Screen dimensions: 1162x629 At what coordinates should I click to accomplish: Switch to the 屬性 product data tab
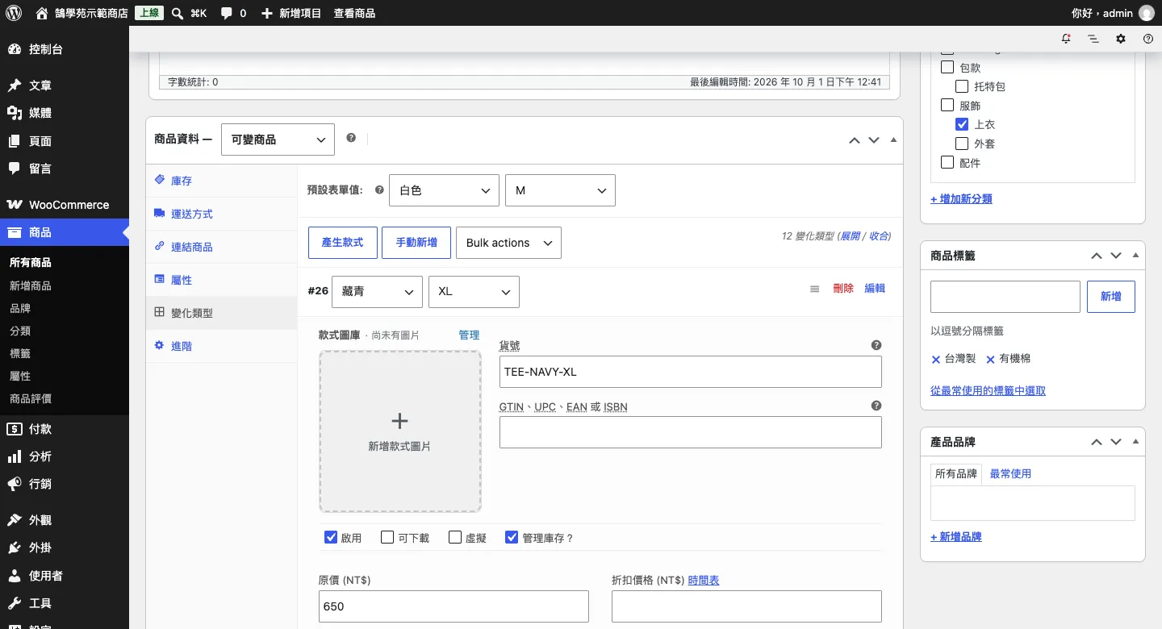coord(222,280)
